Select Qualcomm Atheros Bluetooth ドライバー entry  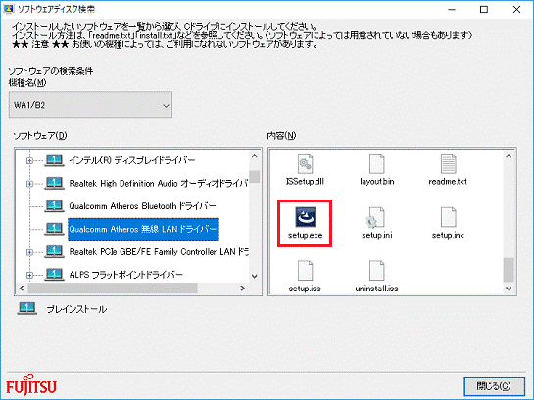tap(142, 206)
